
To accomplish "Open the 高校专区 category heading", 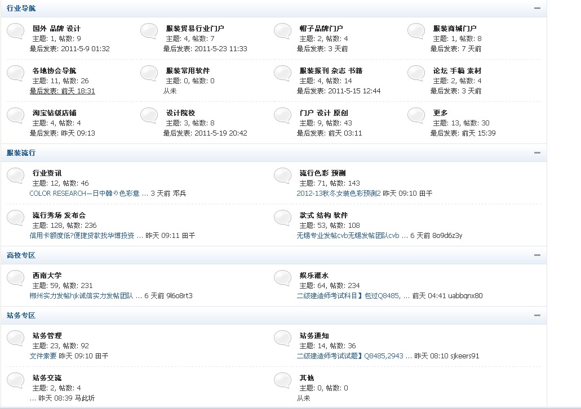I will (x=21, y=255).
